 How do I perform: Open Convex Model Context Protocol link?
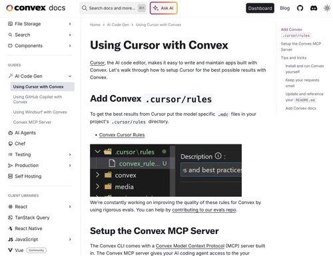(x=190, y=246)
